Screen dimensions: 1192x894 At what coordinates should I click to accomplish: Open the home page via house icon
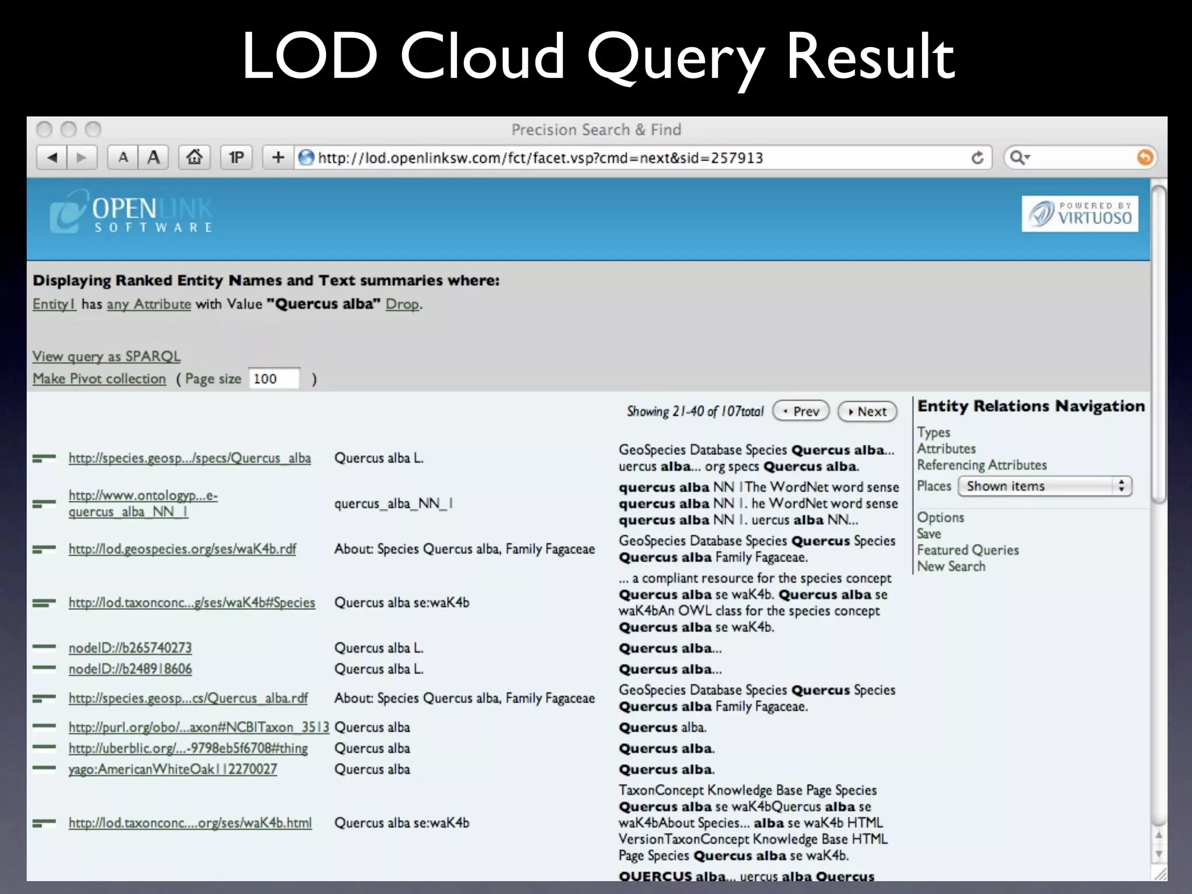click(194, 157)
